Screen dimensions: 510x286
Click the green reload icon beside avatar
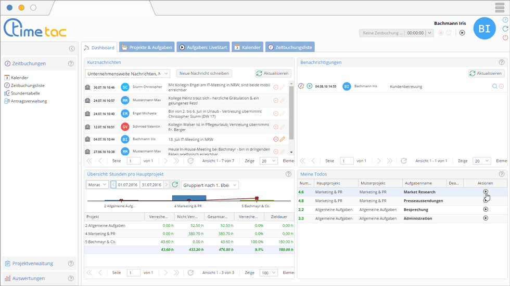coord(505,29)
